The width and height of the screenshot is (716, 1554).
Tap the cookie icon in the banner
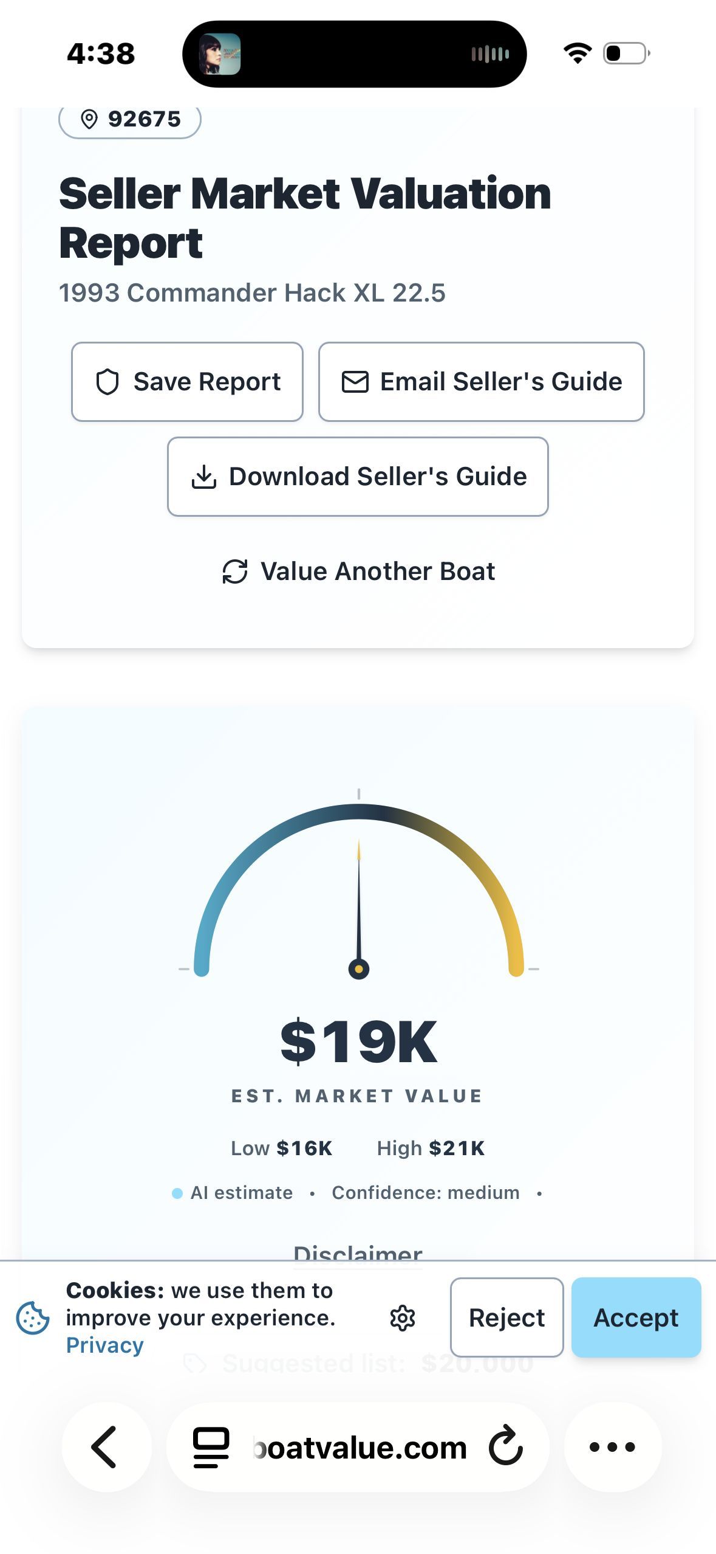tap(33, 1318)
